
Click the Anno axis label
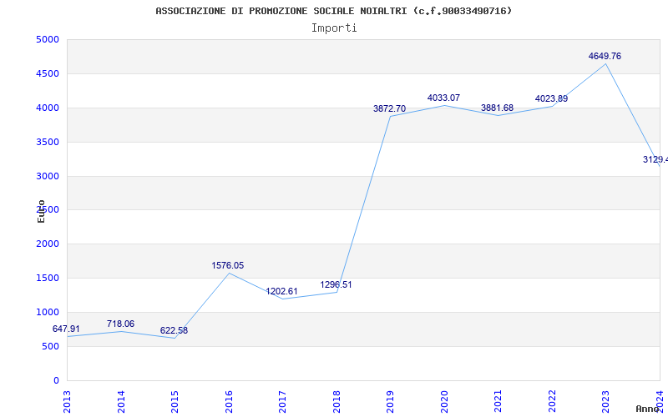647,409
